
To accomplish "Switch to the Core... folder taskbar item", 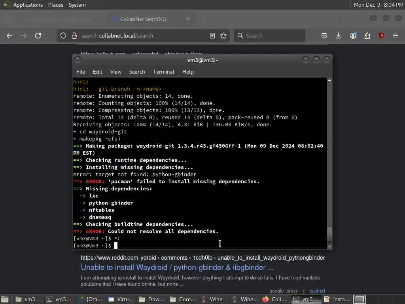I will click(x=183, y=299).
